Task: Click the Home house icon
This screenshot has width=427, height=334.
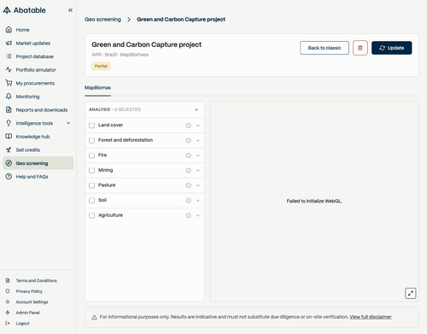Action: click(9, 30)
